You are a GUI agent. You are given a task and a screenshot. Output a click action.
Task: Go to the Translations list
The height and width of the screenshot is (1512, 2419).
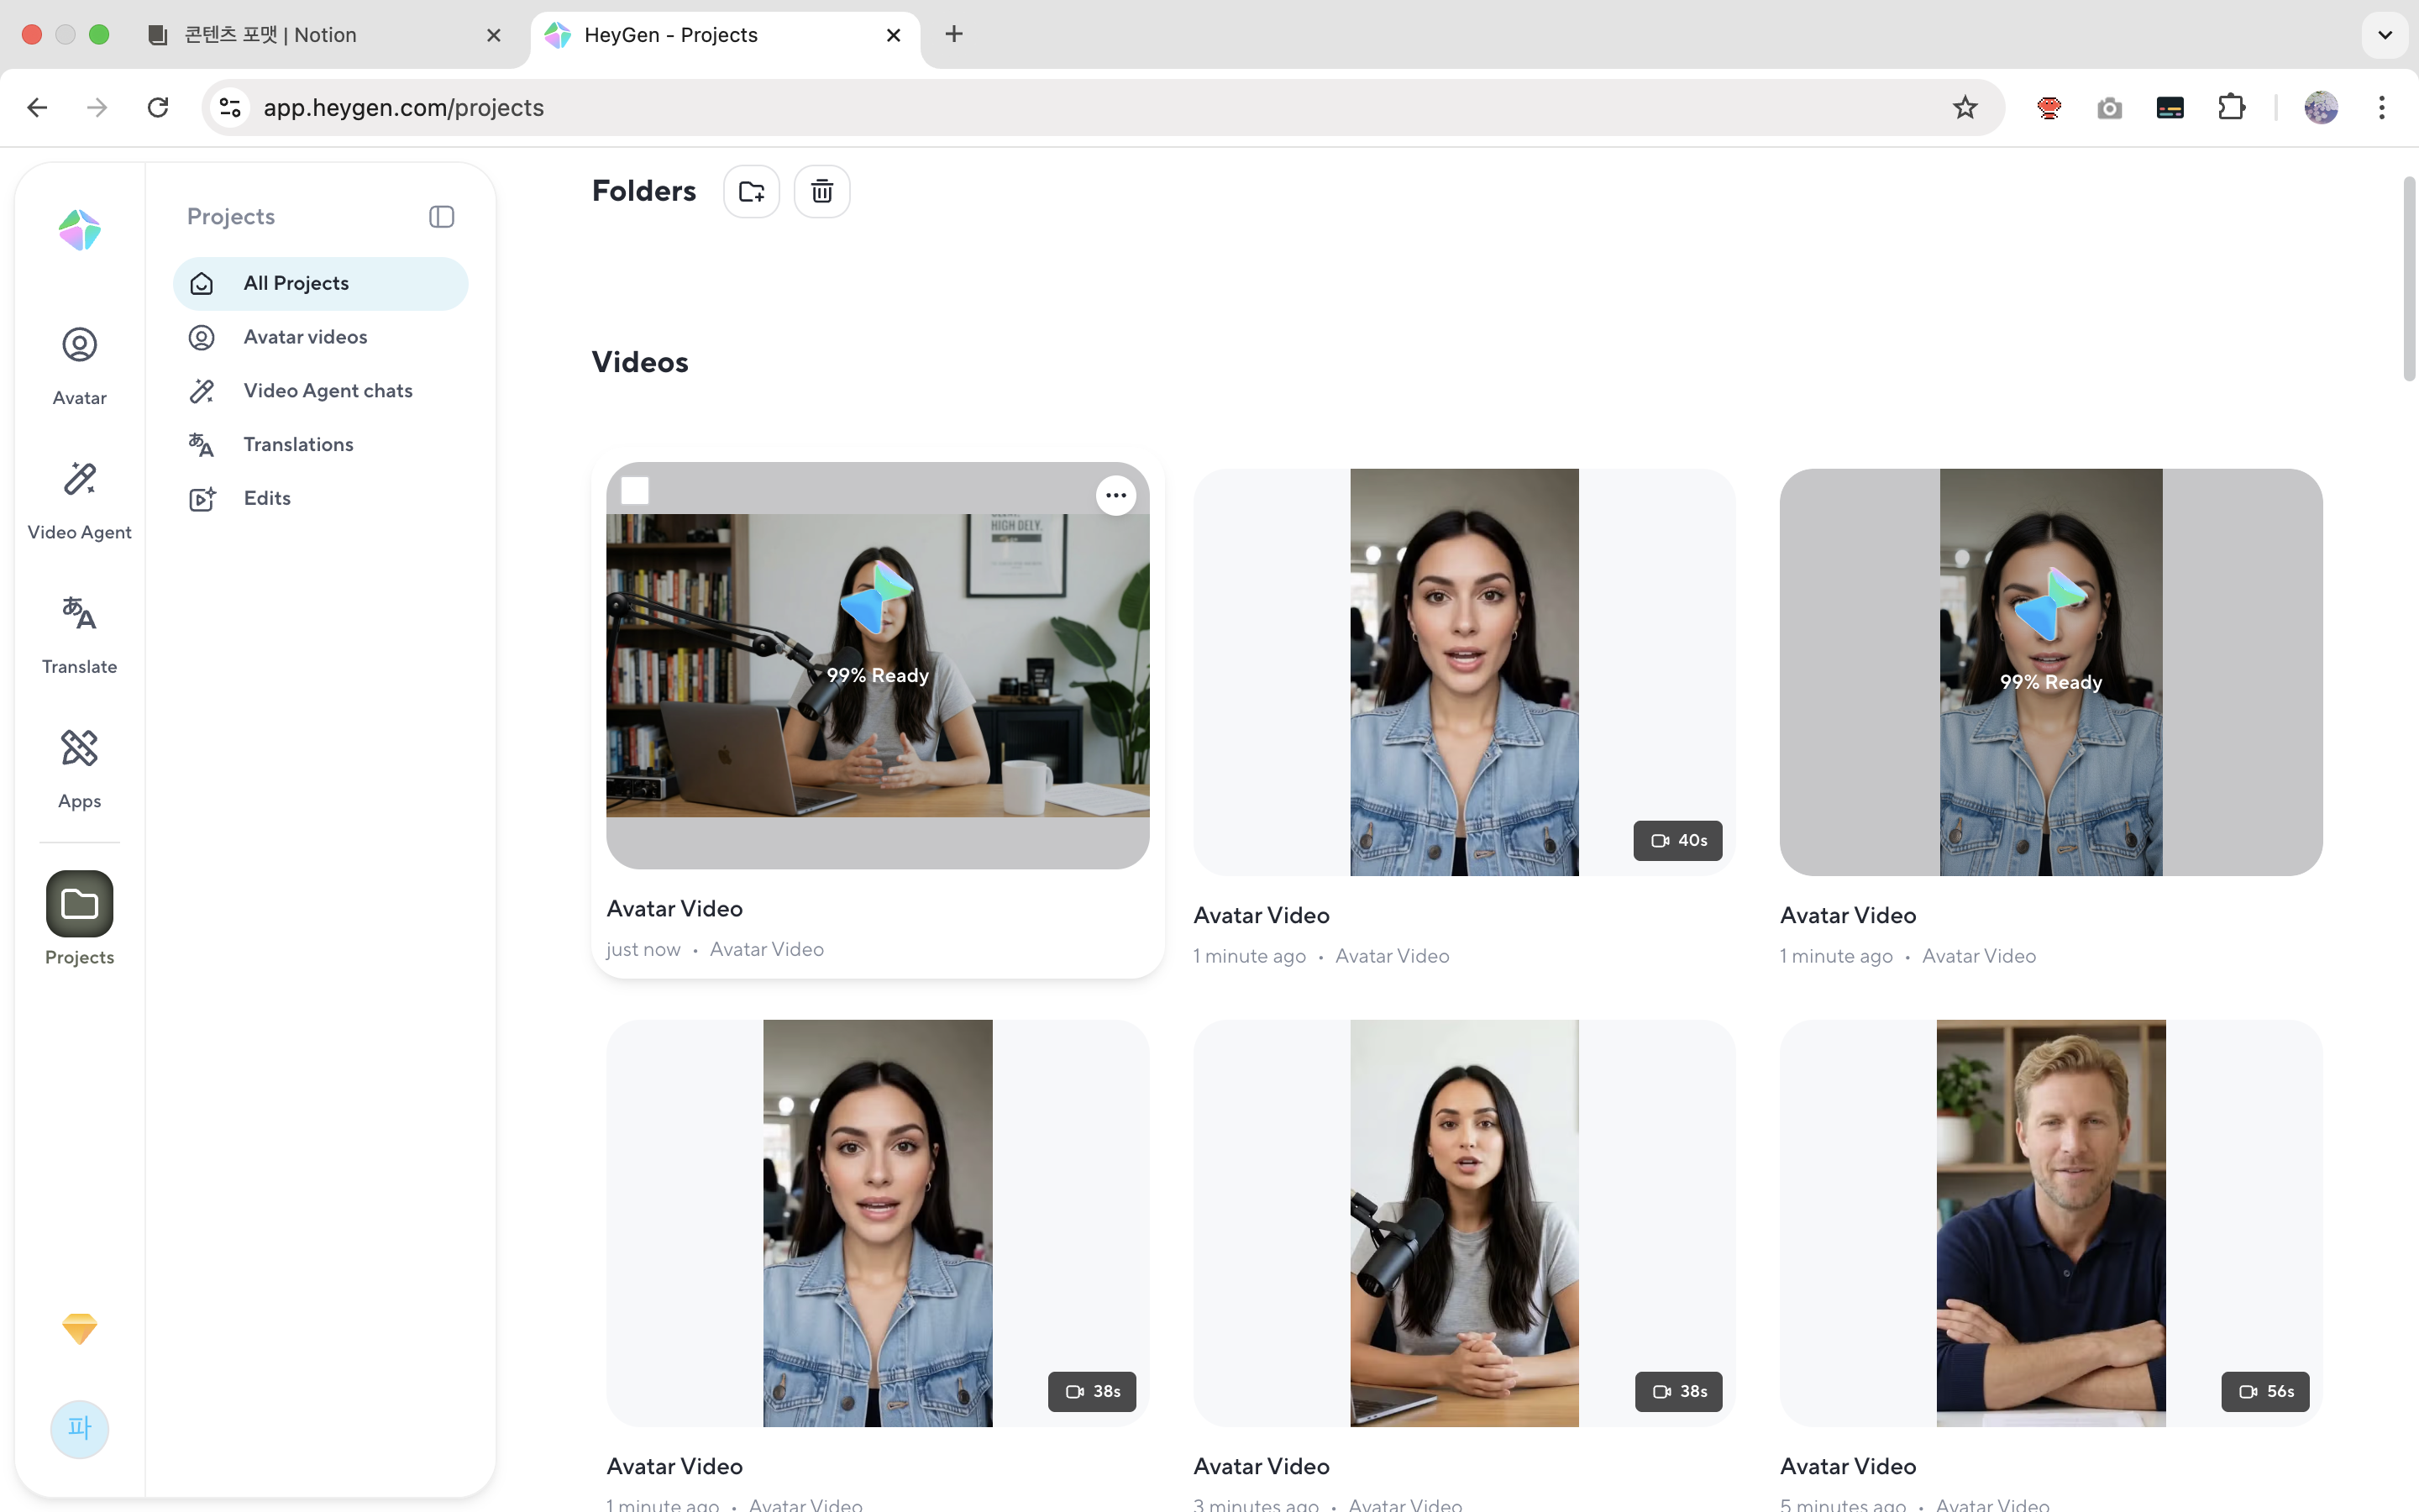(298, 444)
